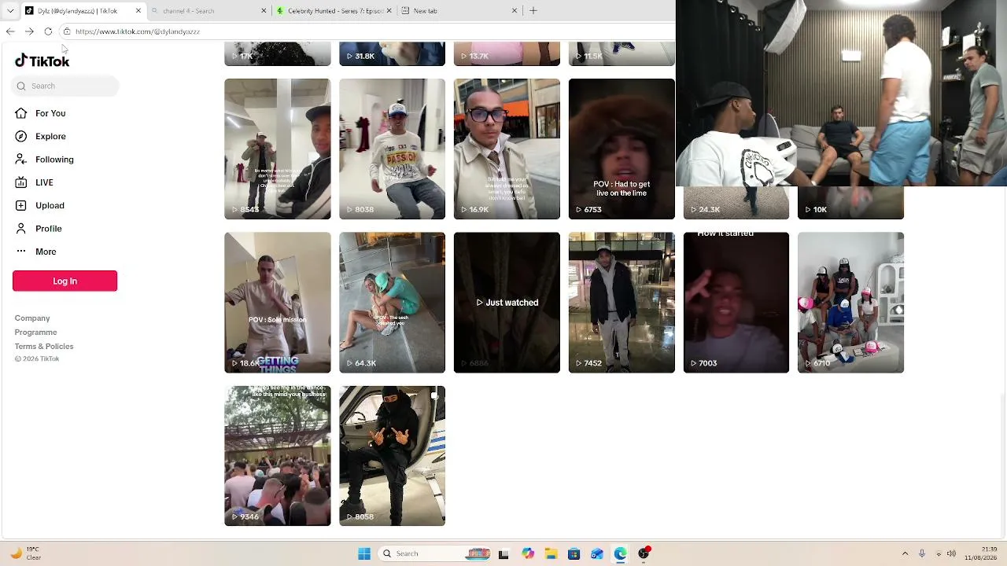Expand the Programme footer section
1007x566 pixels.
pyautogui.click(x=35, y=333)
